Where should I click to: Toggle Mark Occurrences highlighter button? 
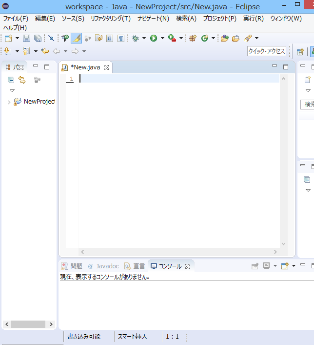pos(76,38)
